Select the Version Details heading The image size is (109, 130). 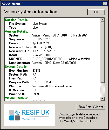[16, 32]
